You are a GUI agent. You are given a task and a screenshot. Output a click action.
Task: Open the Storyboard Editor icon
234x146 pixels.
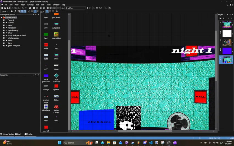point(41,8)
